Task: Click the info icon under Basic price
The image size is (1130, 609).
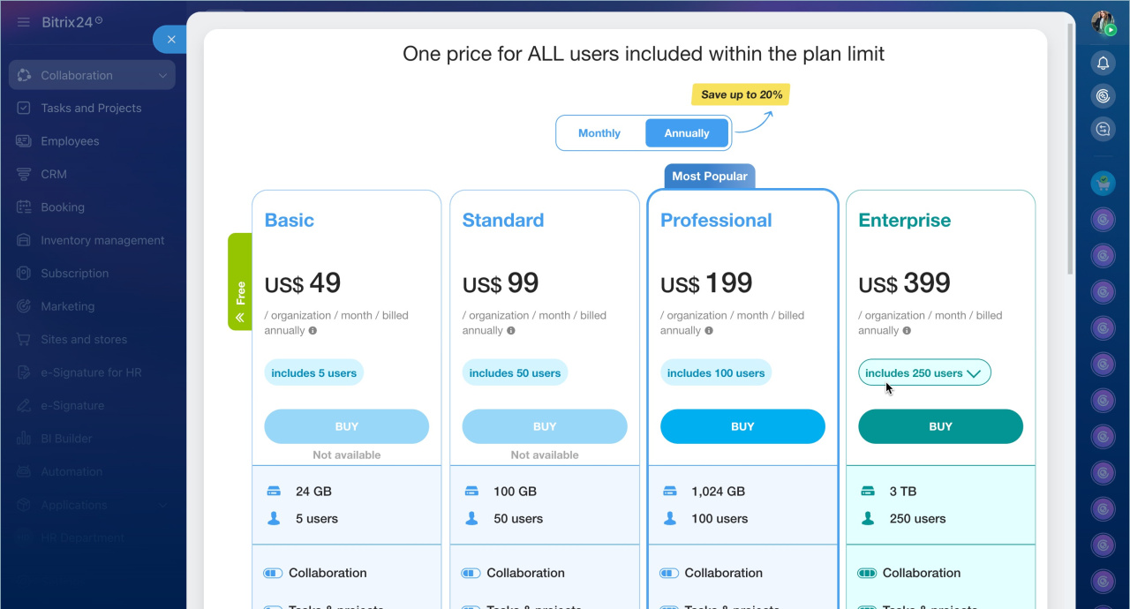Action: click(x=313, y=331)
